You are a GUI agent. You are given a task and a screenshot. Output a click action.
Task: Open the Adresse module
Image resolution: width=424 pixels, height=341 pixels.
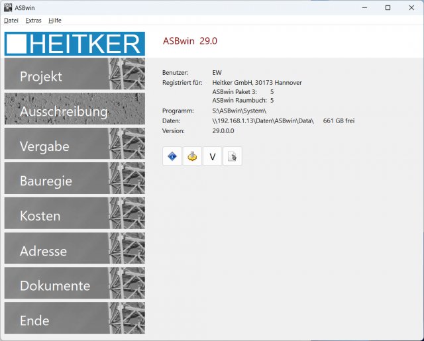tap(56, 251)
